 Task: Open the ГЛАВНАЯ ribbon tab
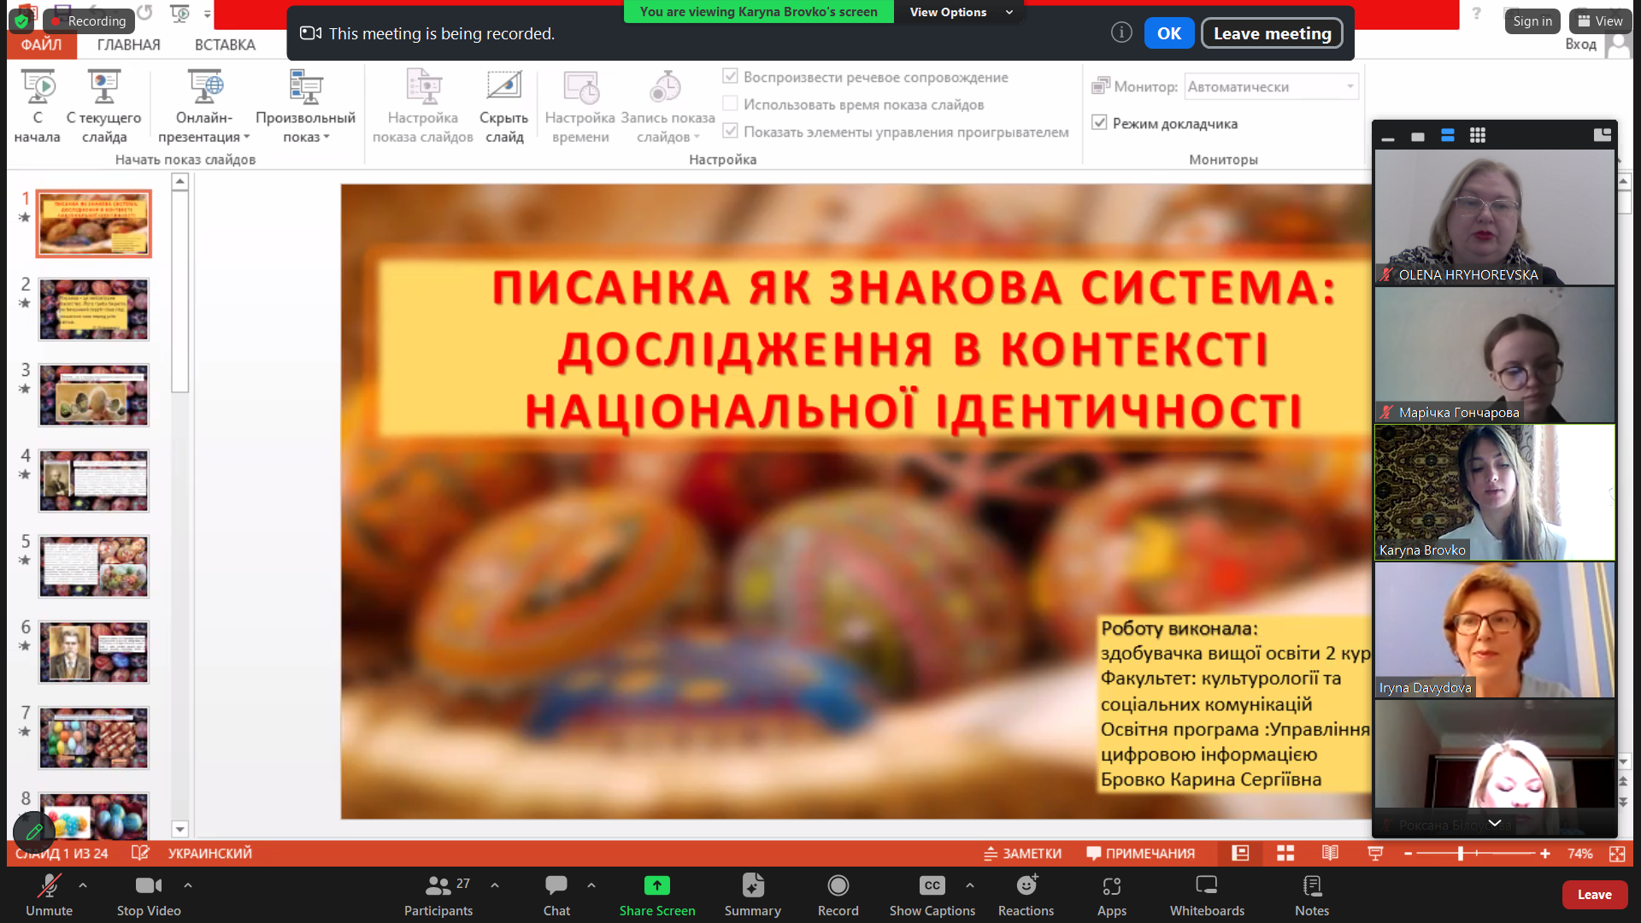128,44
